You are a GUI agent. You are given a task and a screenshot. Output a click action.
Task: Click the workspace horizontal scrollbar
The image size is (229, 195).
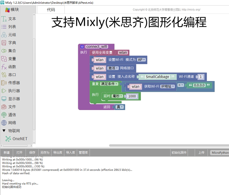point(169,145)
